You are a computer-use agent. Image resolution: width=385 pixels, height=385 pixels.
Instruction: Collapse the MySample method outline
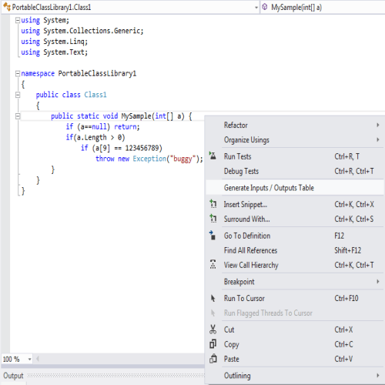point(18,116)
